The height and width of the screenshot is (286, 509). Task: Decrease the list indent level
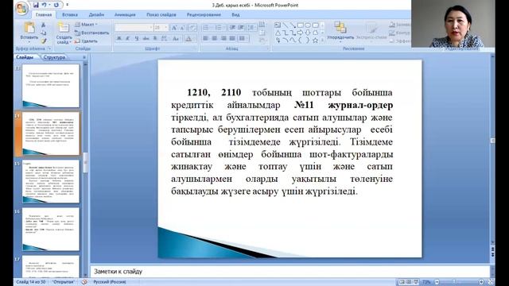point(232,28)
